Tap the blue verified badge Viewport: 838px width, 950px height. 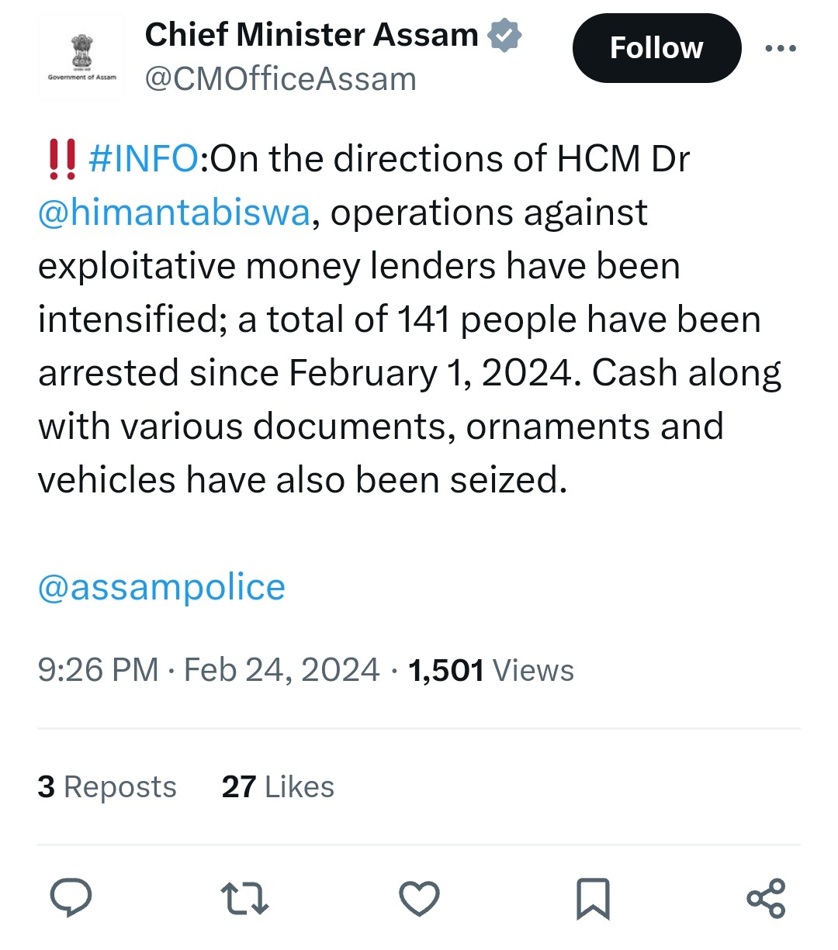click(504, 36)
